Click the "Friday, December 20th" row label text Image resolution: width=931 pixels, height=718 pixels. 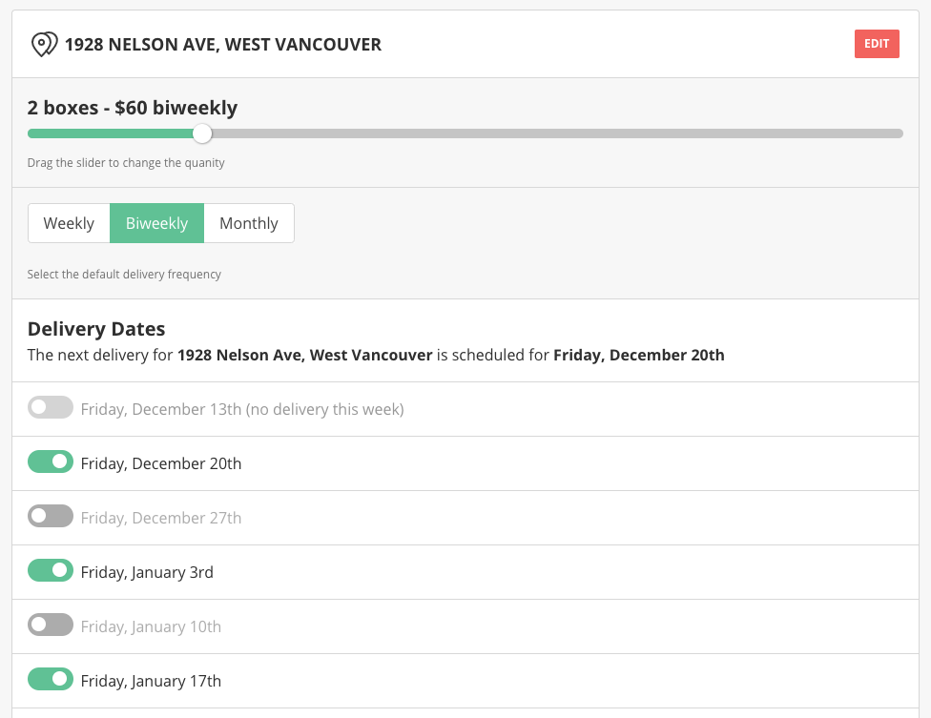tap(161, 463)
